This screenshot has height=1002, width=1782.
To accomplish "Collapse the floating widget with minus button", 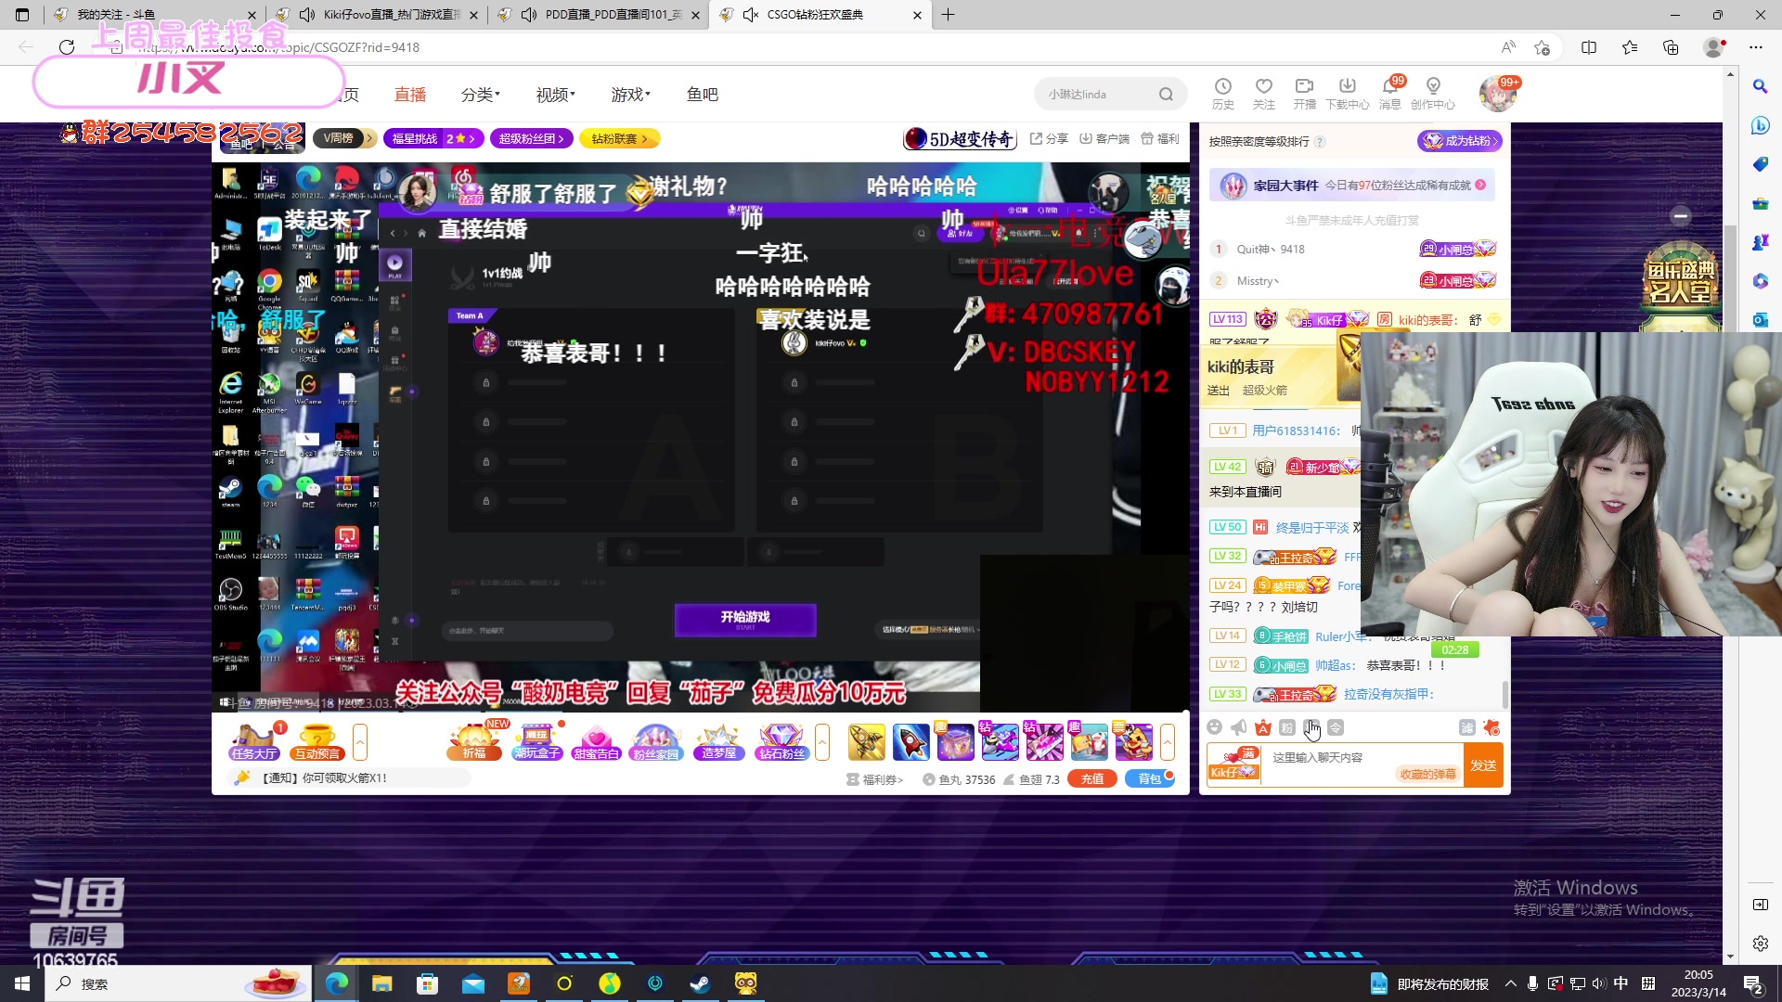I will coord(1680,216).
